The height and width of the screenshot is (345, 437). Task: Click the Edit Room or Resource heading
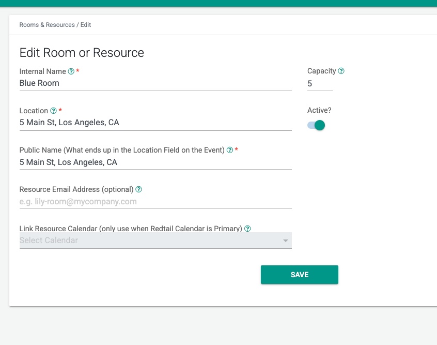coord(82,53)
